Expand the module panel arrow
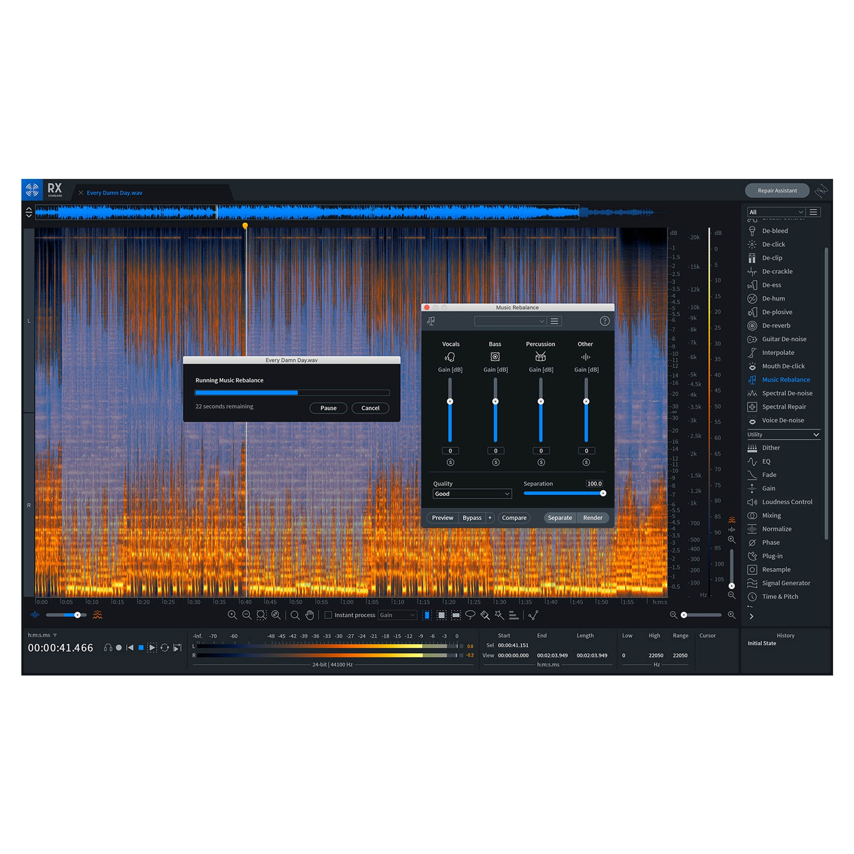Screen dimensions: 854x854 [x=752, y=617]
